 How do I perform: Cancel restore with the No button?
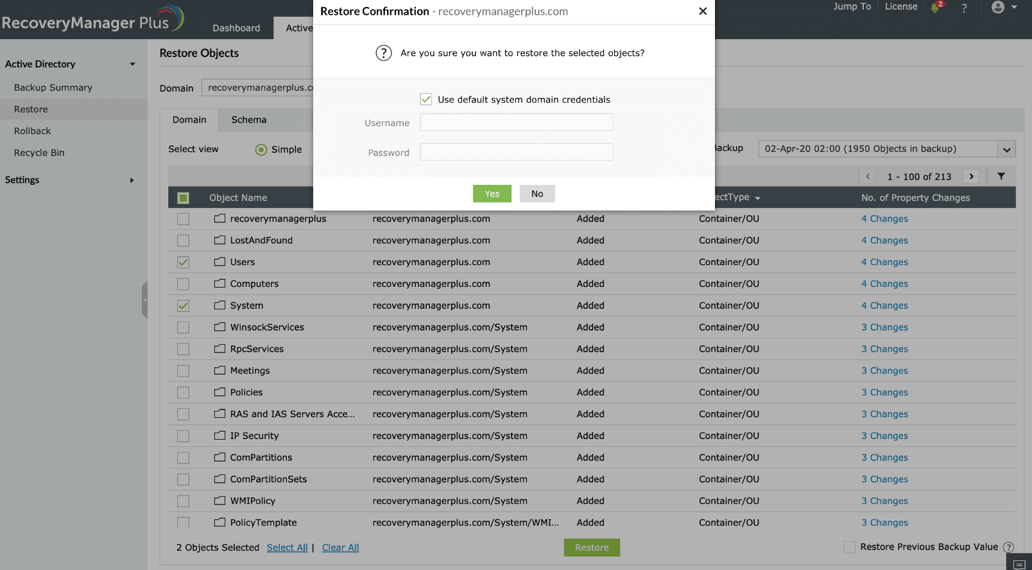pyautogui.click(x=537, y=194)
